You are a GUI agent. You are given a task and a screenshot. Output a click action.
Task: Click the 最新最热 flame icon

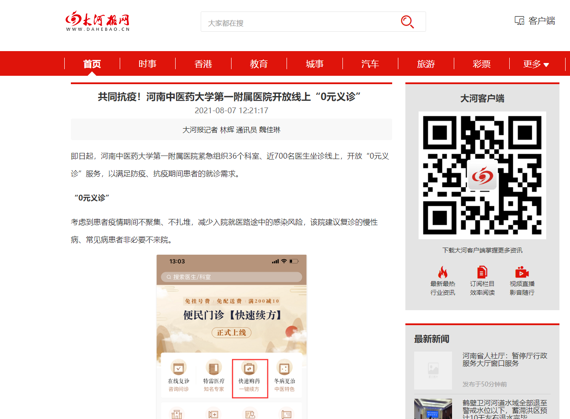pyautogui.click(x=442, y=272)
